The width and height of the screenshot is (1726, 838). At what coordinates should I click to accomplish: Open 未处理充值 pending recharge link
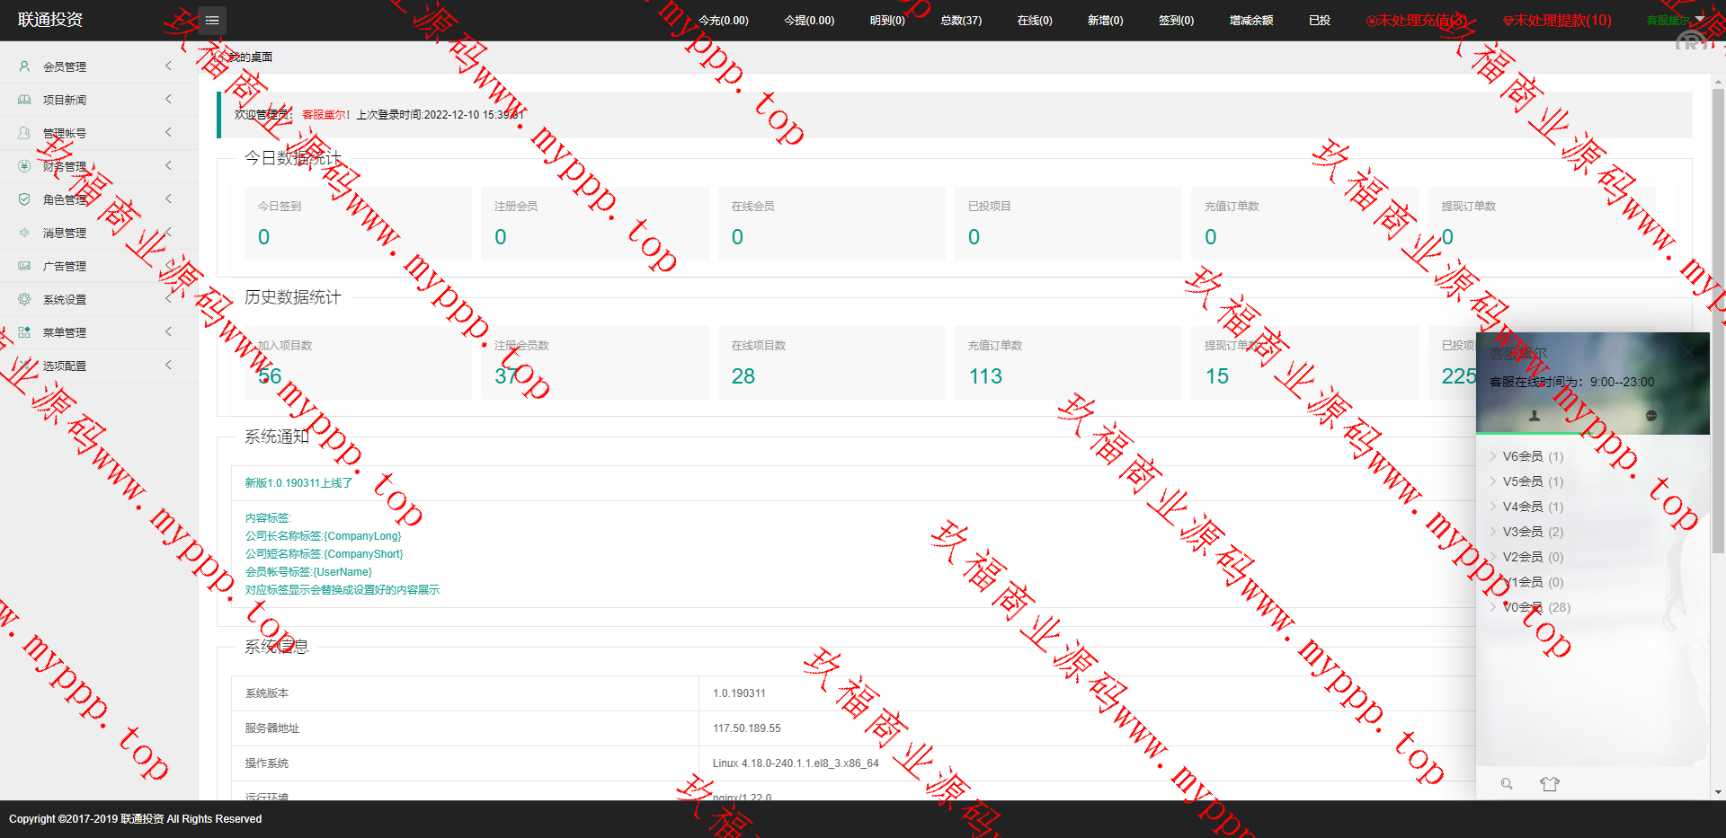[1416, 20]
